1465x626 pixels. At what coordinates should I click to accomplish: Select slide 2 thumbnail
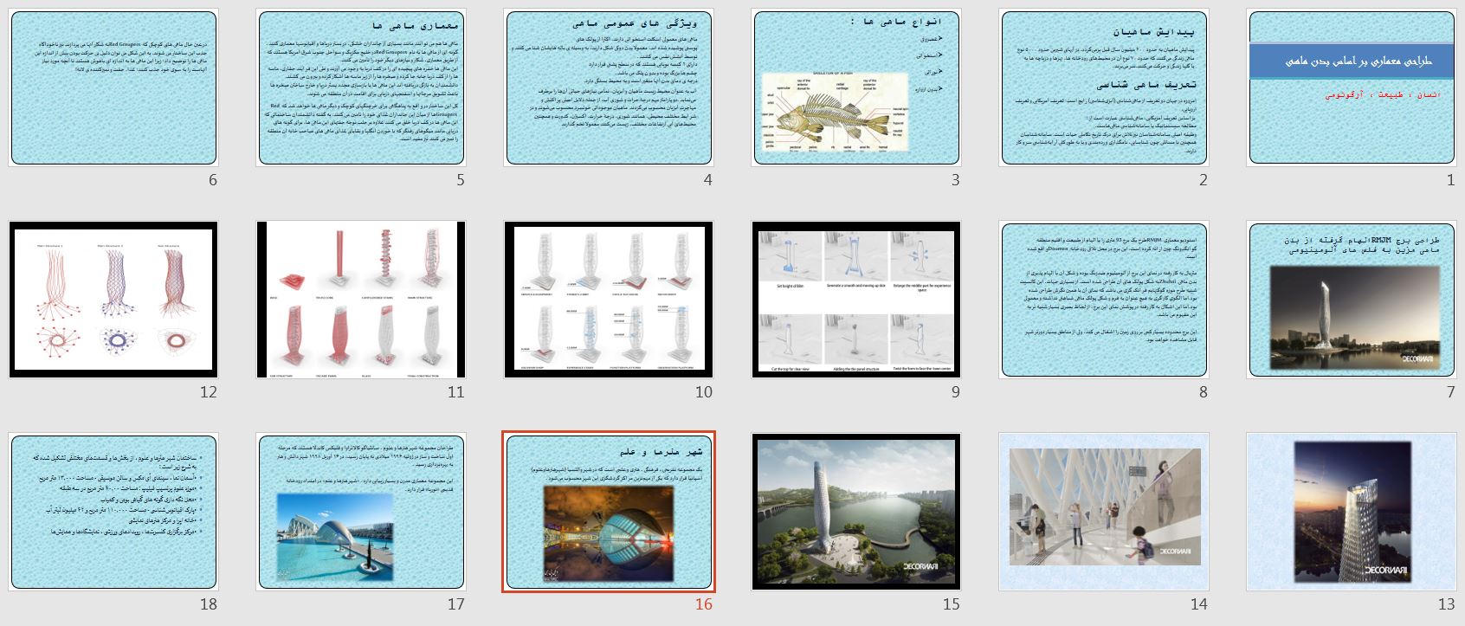[x=1103, y=87]
